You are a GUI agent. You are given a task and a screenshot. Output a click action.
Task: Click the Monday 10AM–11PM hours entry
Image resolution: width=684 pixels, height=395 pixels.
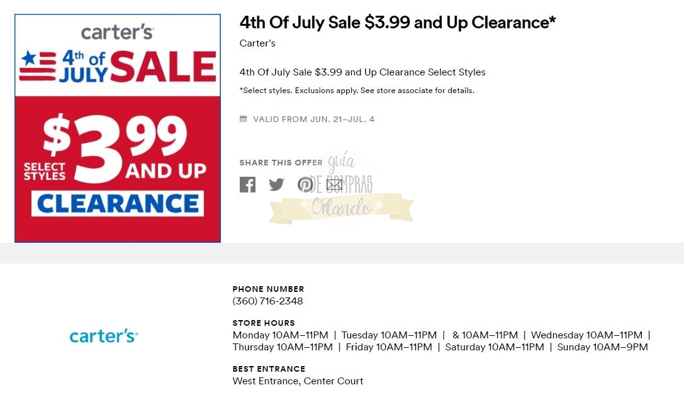click(280, 335)
